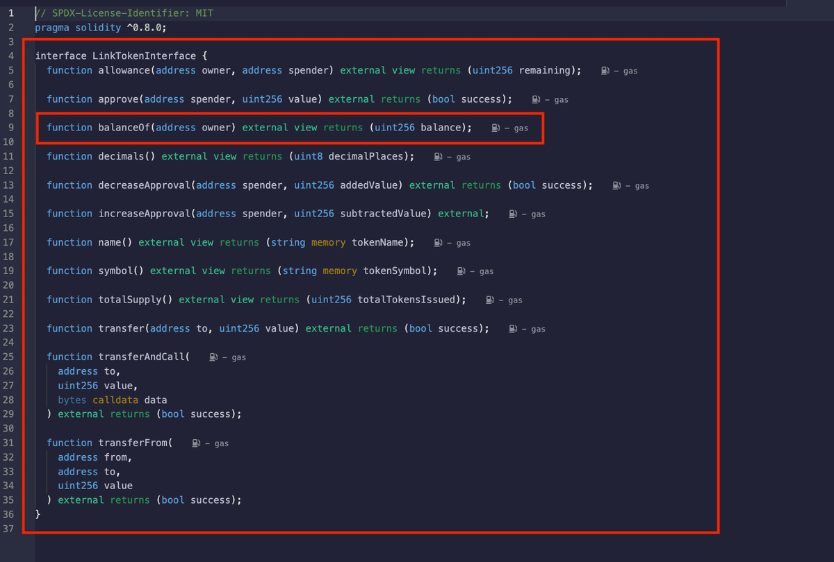Image resolution: width=834 pixels, height=562 pixels.
Task: Click the approve function name
Action: coord(119,99)
